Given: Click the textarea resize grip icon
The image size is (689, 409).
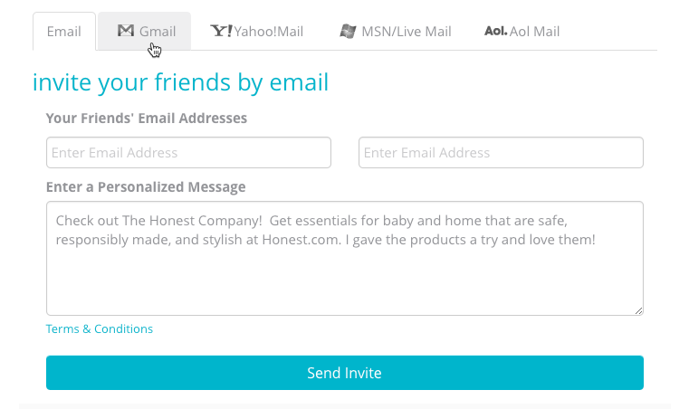Looking at the screenshot, I should pyautogui.click(x=639, y=310).
